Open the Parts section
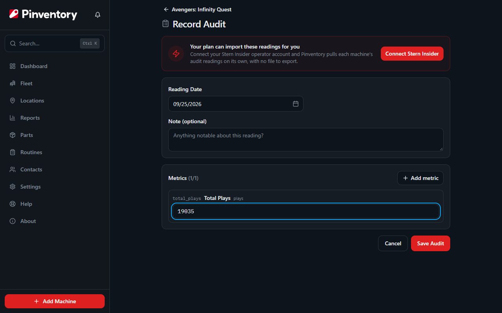This screenshot has width=502, height=313. [55, 135]
